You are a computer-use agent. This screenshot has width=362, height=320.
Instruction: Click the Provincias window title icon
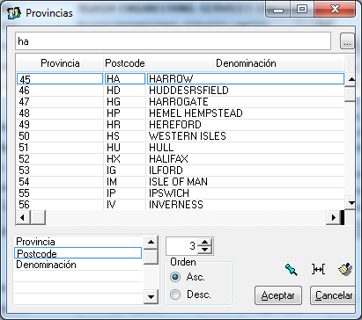click(x=14, y=13)
